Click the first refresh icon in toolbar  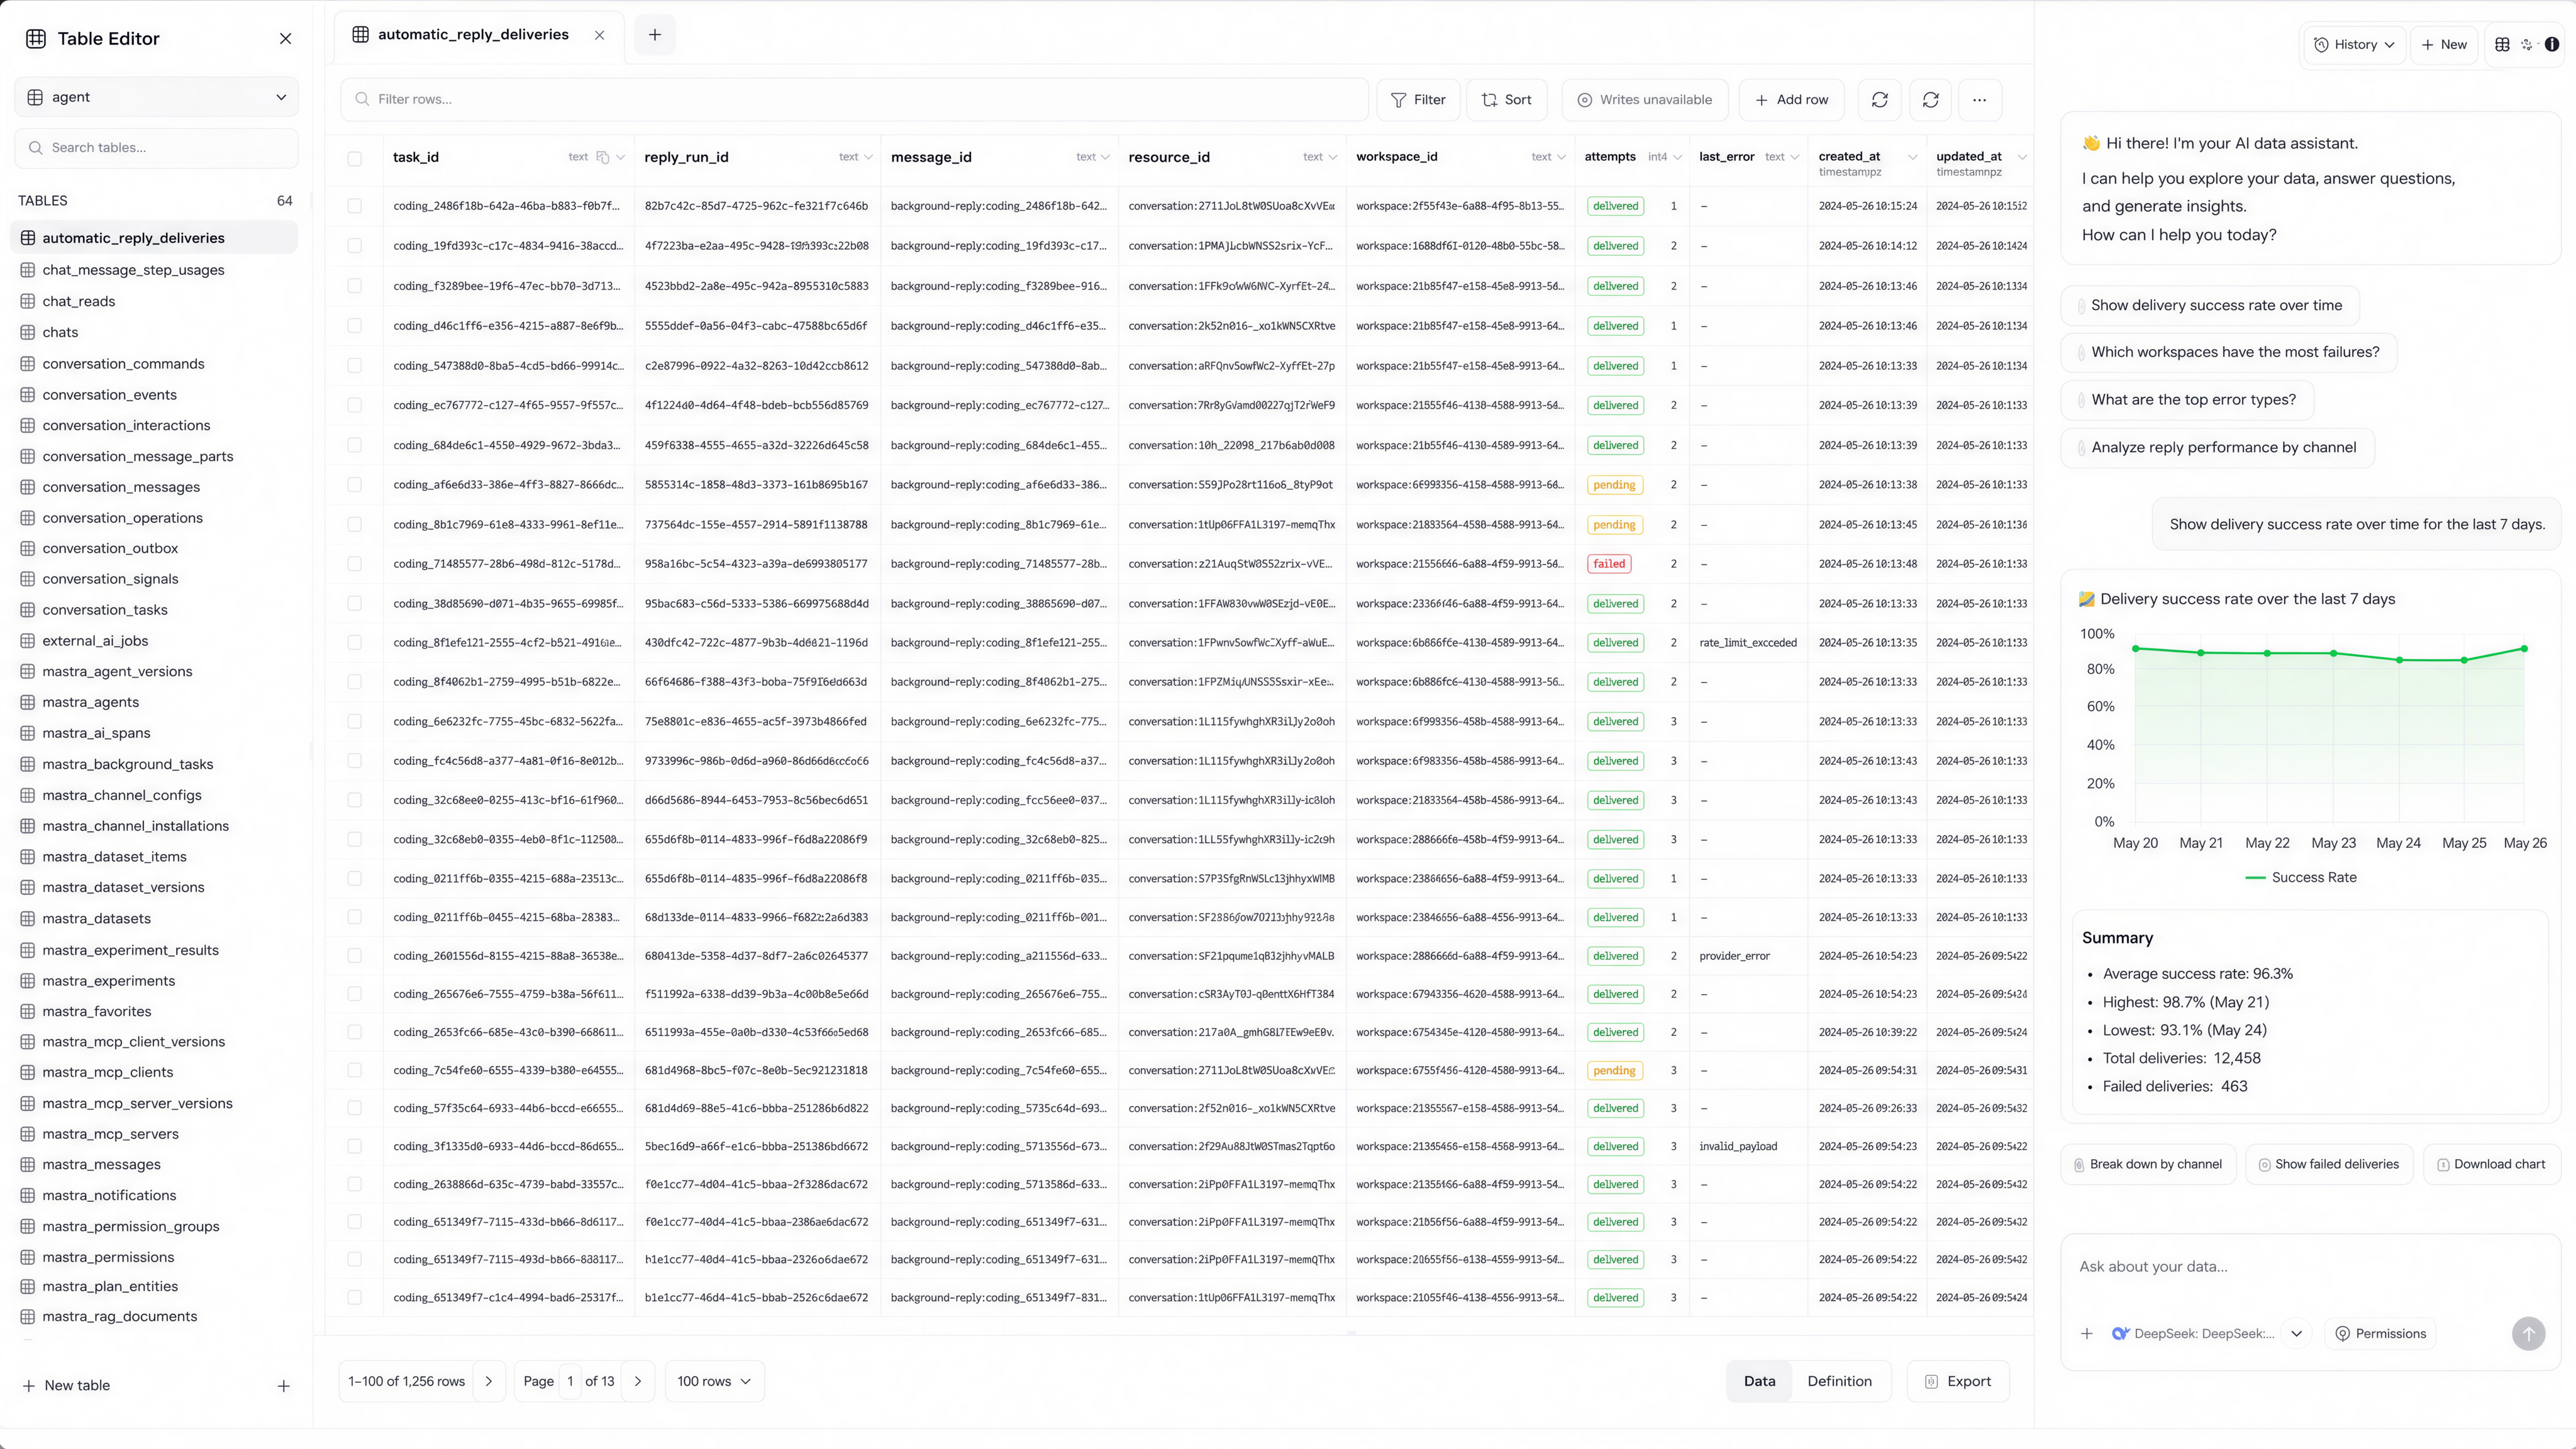click(x=1880, y=100)
